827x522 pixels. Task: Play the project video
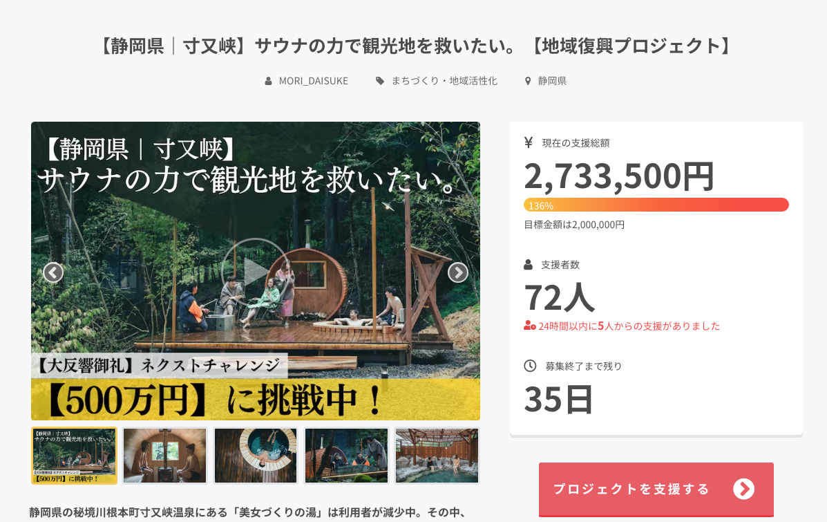pos(255,272)
